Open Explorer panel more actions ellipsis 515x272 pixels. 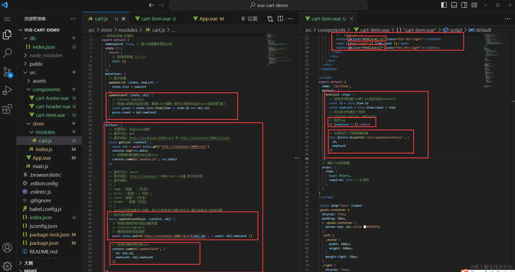click(73, 19)
